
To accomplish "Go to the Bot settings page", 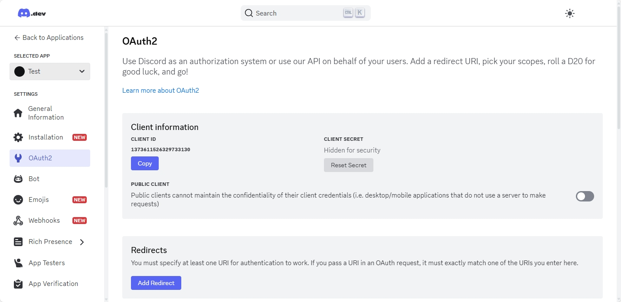I will 50,179.
